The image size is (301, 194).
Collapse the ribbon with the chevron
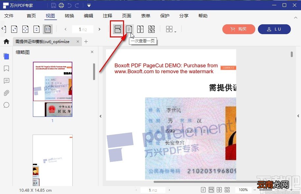pos(296,18)
